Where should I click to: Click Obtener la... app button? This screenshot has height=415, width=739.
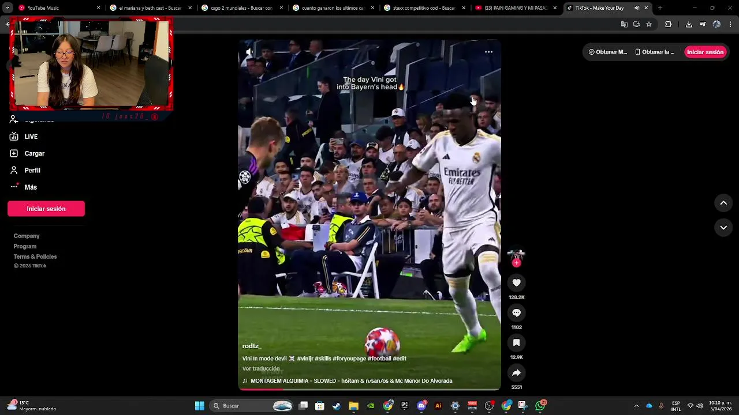tap(655, 52)
